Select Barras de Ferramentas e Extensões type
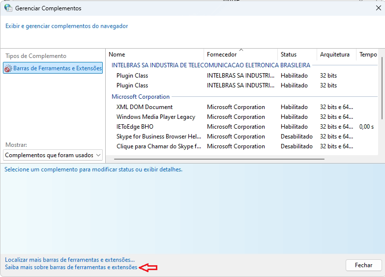Screen dimensions: 385x277 [x=53, y=68]
